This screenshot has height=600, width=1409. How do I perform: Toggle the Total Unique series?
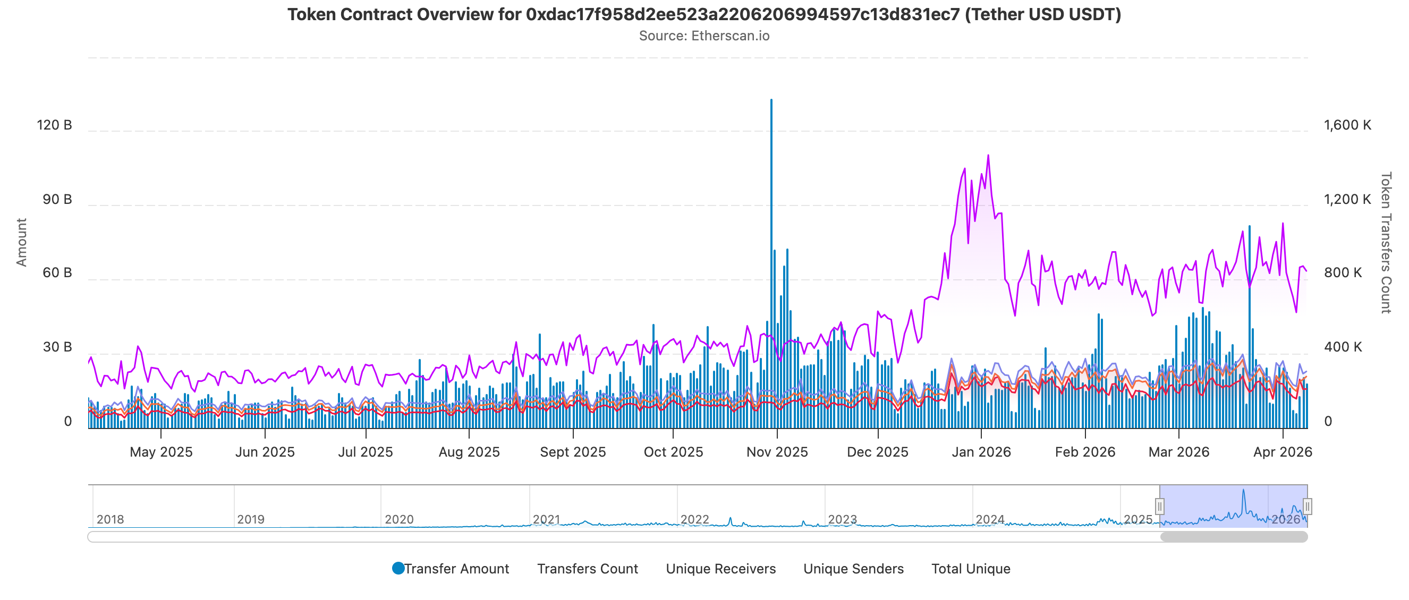[971, 568]
